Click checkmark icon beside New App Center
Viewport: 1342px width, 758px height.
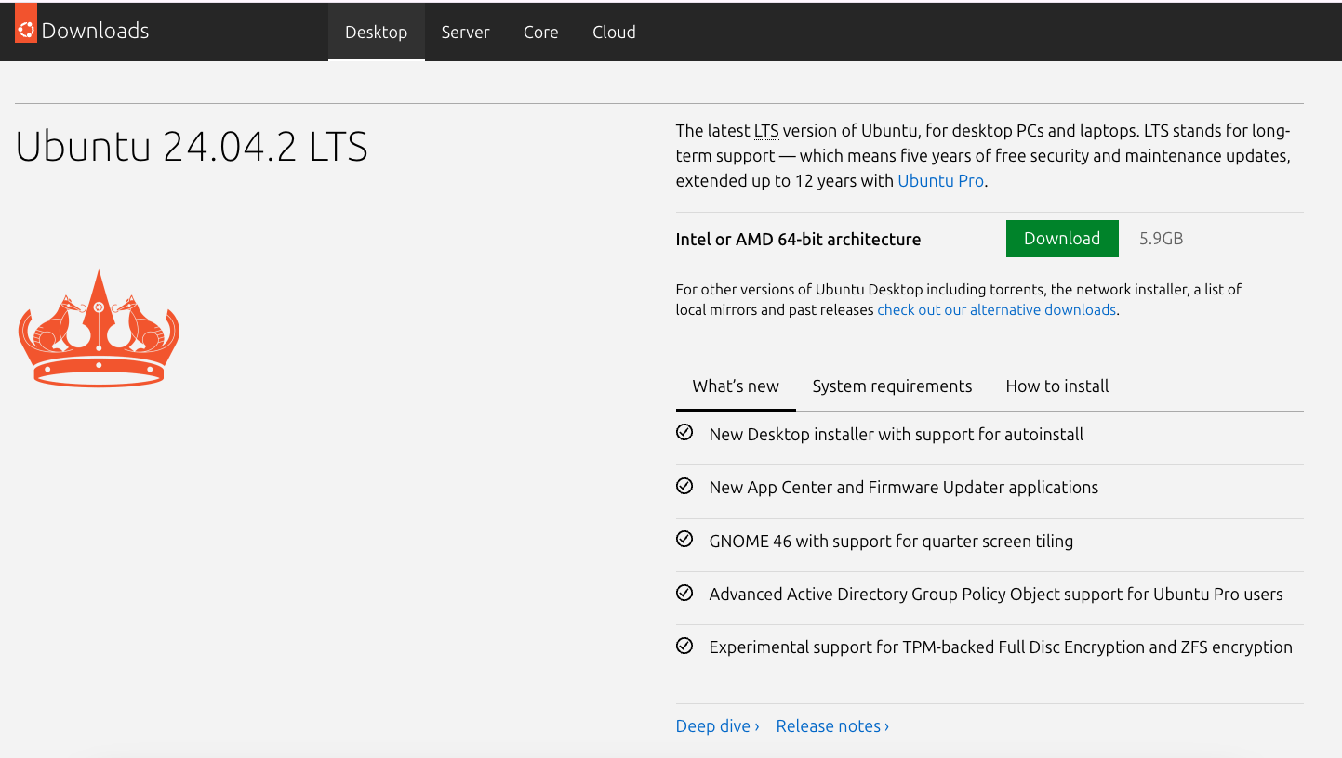coord(684,486)
